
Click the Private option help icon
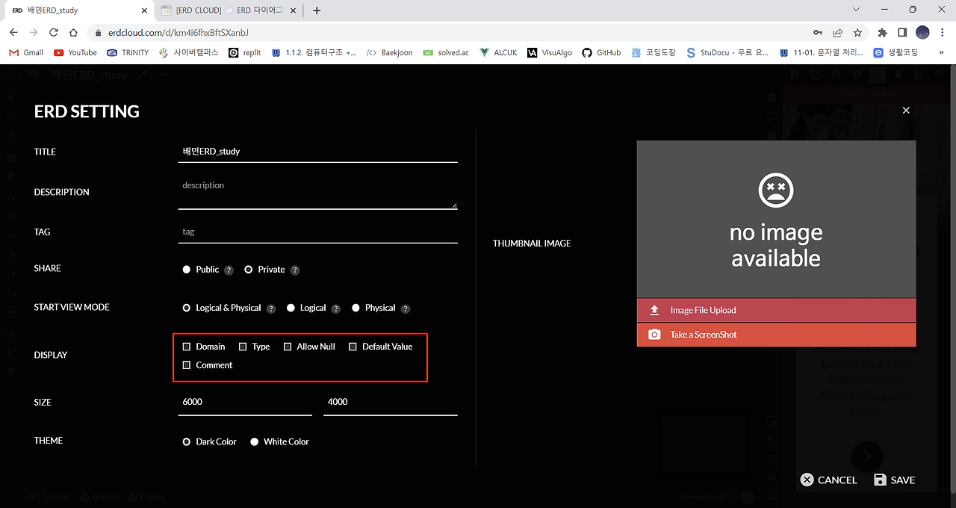[295, 270]
